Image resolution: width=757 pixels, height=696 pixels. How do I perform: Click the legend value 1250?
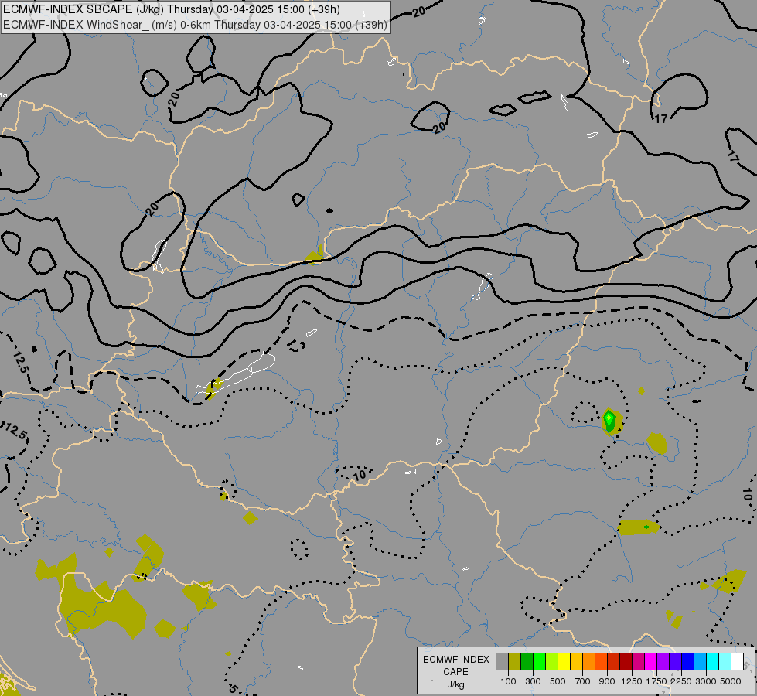(x=632, y=681)
